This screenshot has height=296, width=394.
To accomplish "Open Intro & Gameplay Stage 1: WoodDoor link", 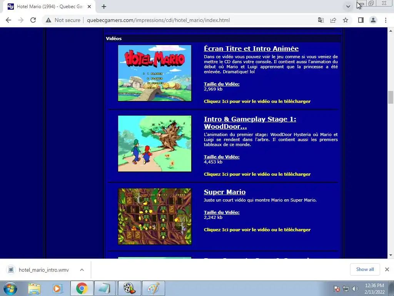I will 250,123.
